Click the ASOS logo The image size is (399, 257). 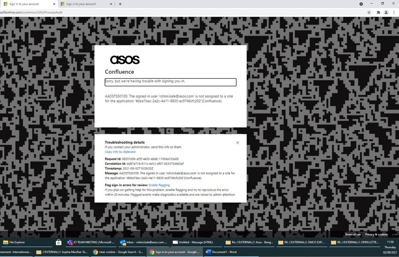pyautogui.click(x=125, y=60)
